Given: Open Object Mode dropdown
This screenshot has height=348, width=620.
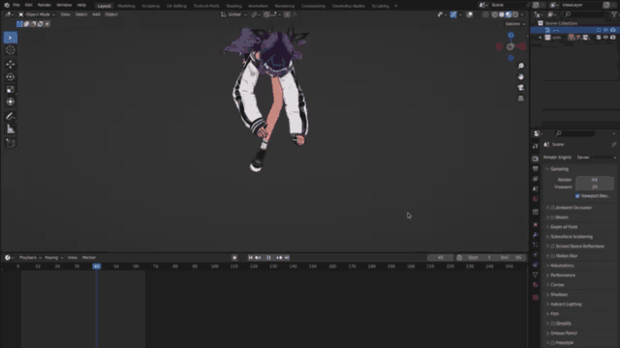Looking at the screenshot, I should pyautogui.click(x=37, y=14).
